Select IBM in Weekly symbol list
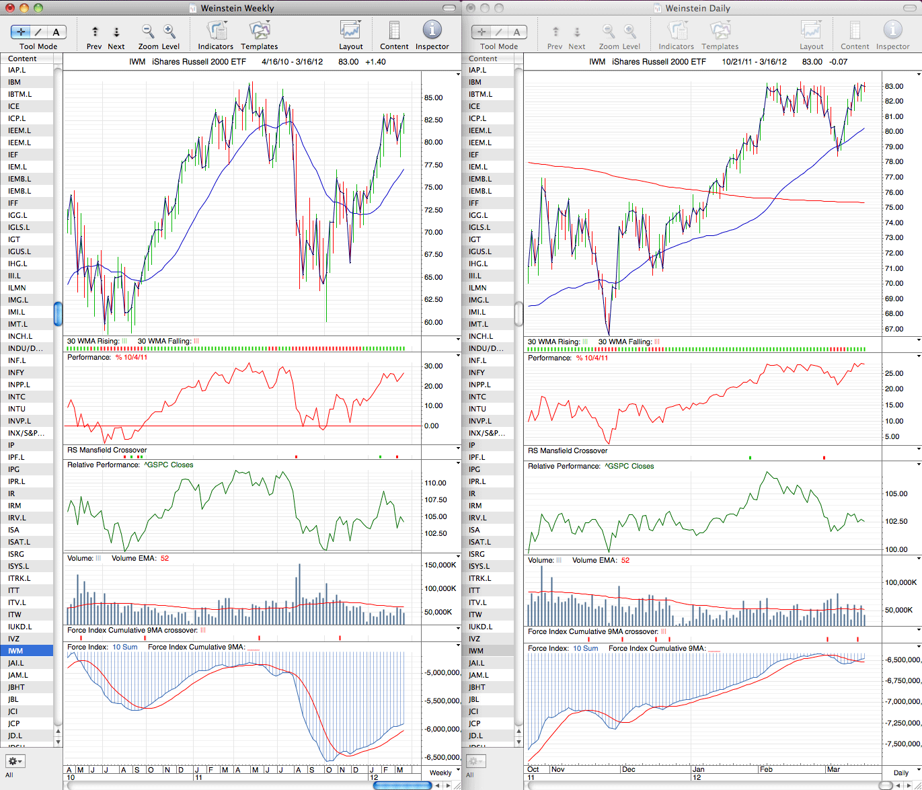Viewport: 922px width, 790px height. [x=27, y=82]
